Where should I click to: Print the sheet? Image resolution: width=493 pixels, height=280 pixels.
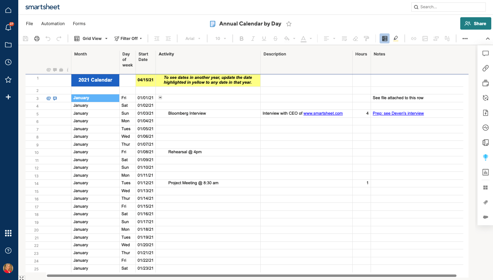coord(37,39)
